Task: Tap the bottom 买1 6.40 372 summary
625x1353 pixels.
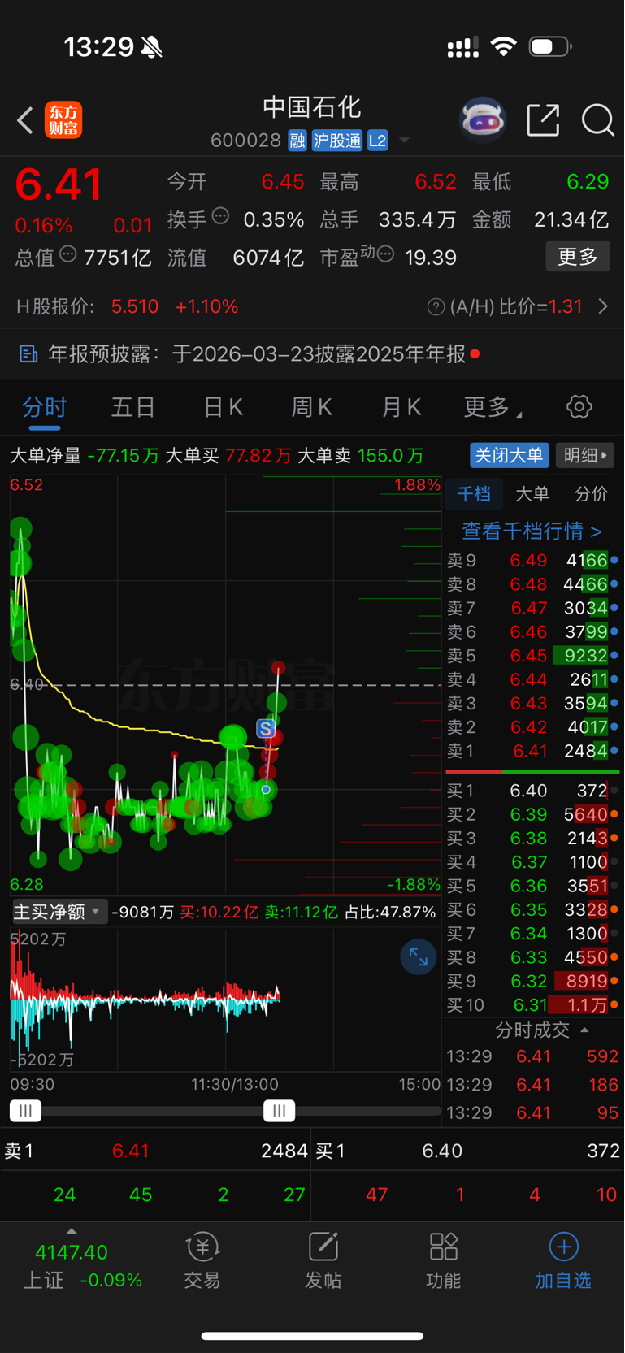Action: (467, 1151)
